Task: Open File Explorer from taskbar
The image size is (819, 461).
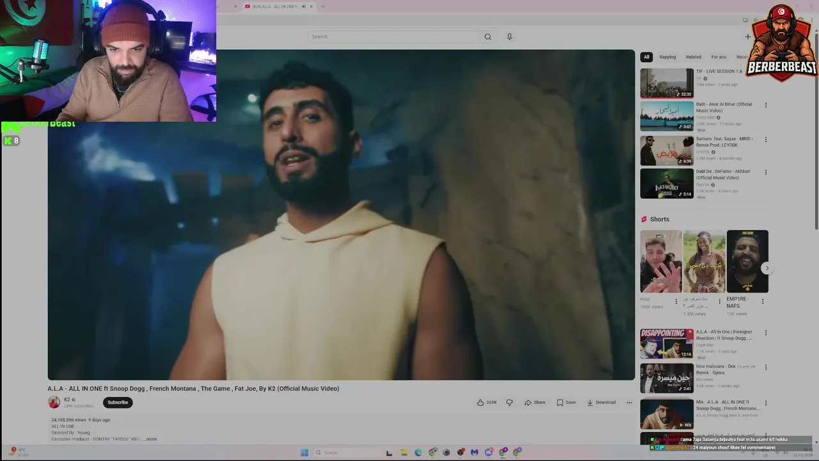Action: [404, 453]
